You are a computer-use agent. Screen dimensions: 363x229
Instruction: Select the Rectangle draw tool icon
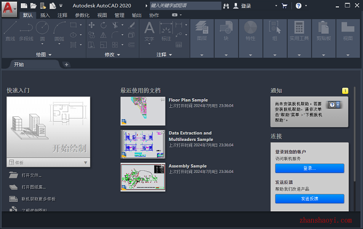[x=73, y=25]
